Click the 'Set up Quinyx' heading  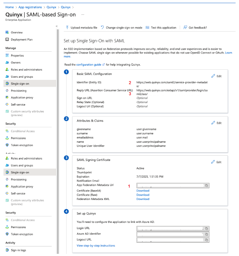pyautogui.click(x=86, y=214)
